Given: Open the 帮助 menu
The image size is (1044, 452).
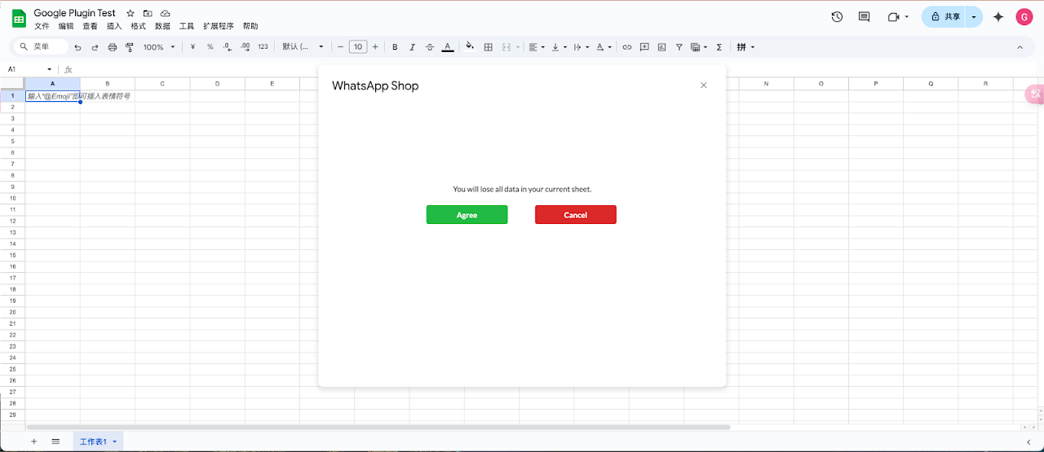Looking at the screenshot, I should (250, 26).
